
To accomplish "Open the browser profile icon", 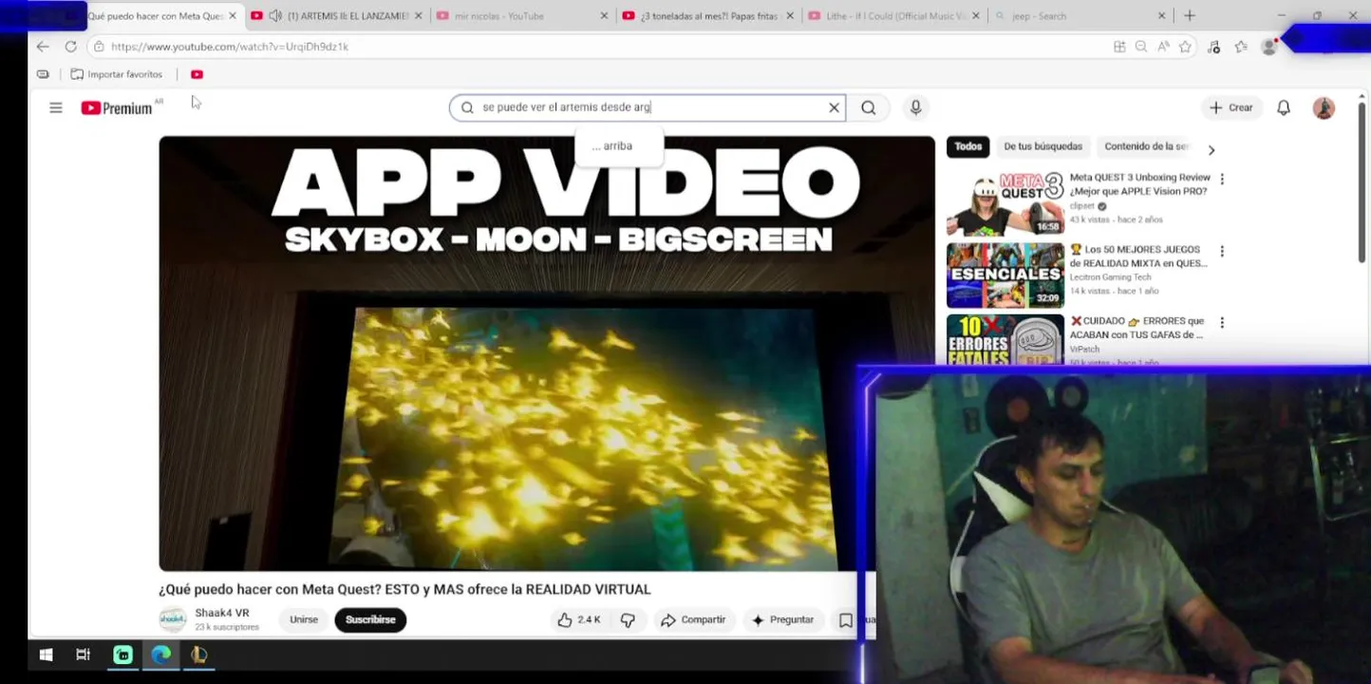I will pos(1268,47).
